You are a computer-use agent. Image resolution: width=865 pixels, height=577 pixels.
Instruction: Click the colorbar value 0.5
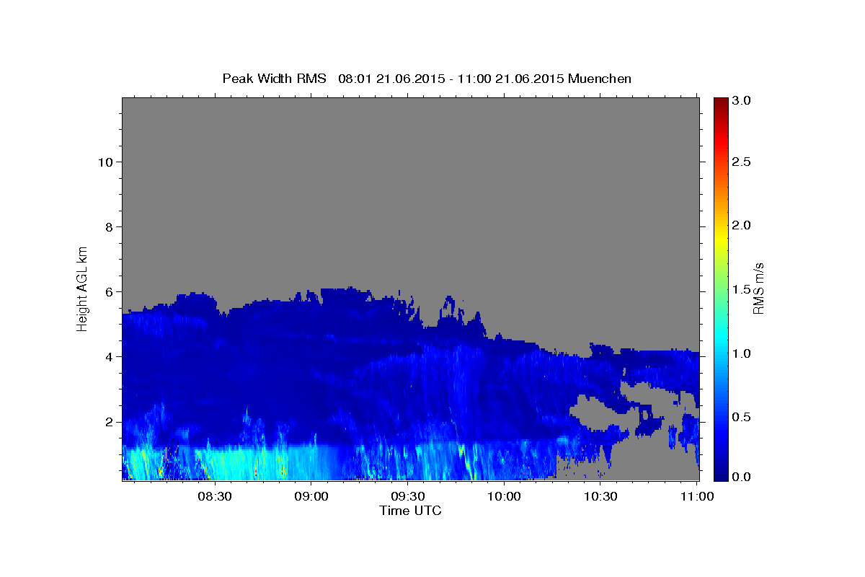click(742, 417)
